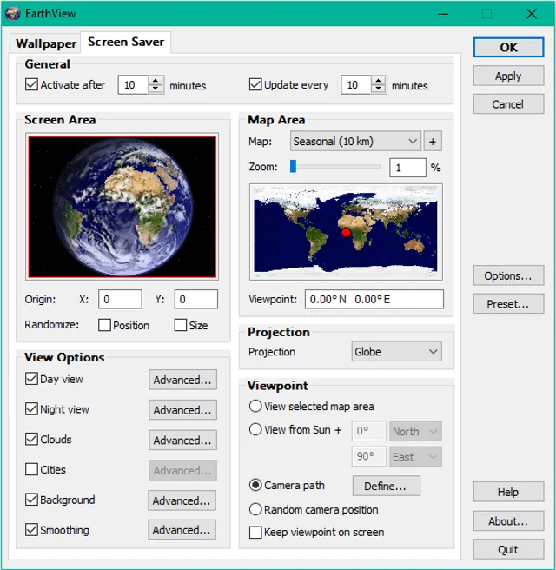Click the EarthView globe icon in title bar
The width and height of the screenshot is (556, 570).
pos(12,14)
